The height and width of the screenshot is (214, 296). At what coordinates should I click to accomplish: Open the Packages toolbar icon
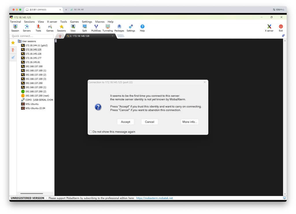119,28
